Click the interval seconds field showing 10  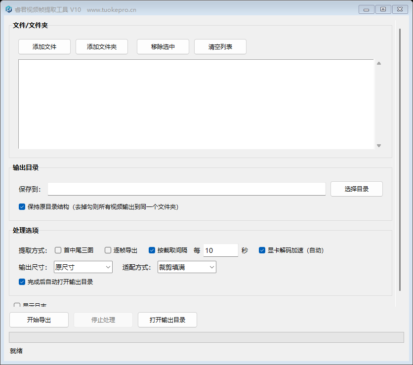(220, 250)
